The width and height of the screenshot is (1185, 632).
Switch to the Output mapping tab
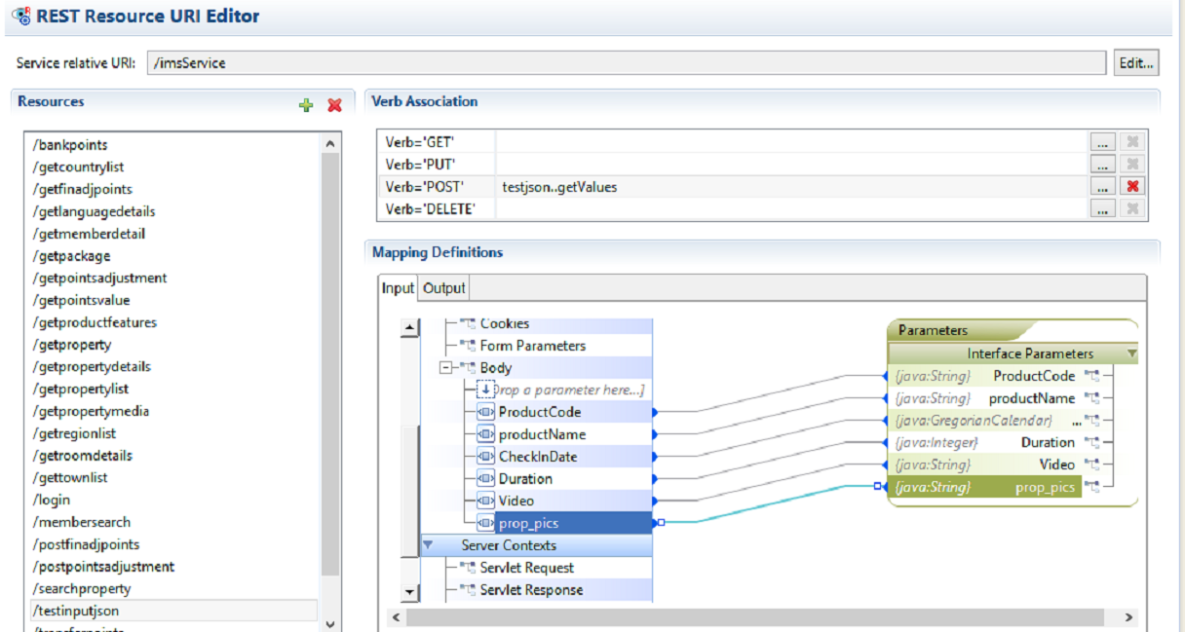tap(443, 288)
